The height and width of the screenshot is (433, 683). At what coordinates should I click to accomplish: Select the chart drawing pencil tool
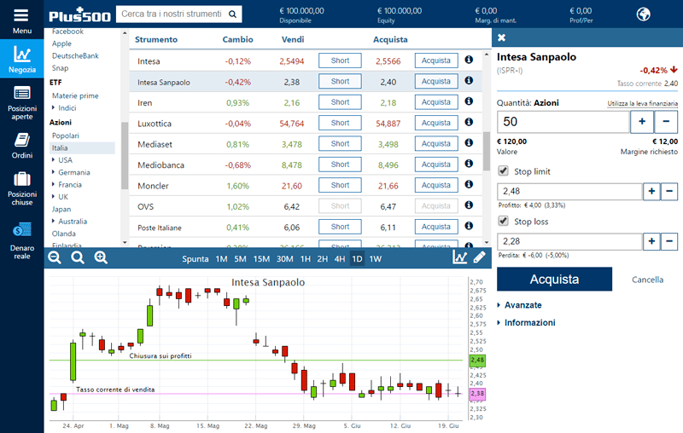pos(480,257)
